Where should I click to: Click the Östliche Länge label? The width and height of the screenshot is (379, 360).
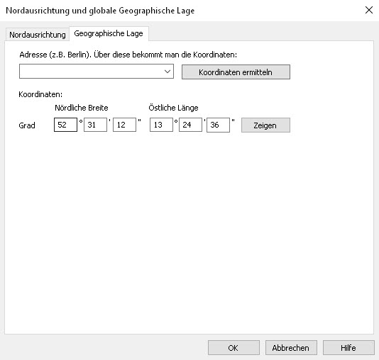coord(173,108)
